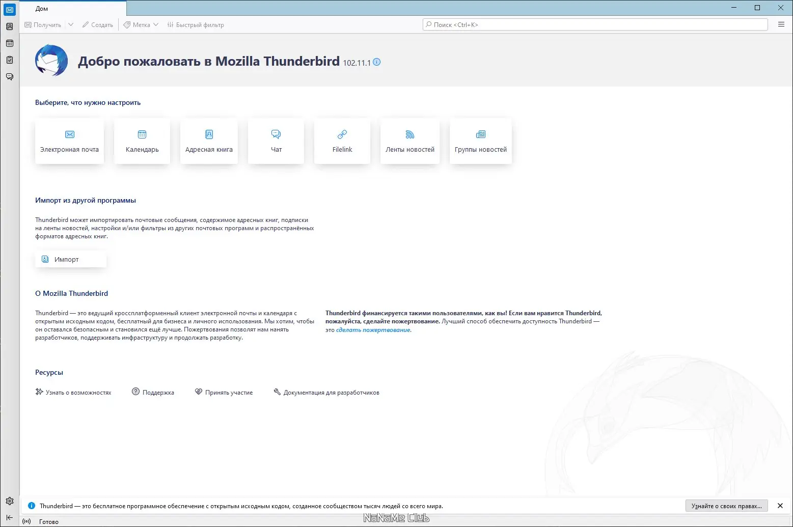Click heading Выберите, что нужно настроить
Viewport: 793px width, 527px height.
click(x=88, y=102)
